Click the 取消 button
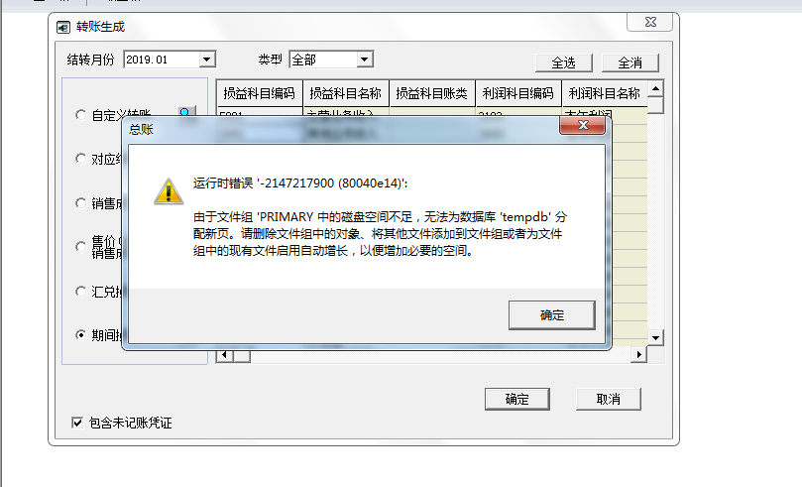Screen dimensions: 802x487 tap(608, 399)
